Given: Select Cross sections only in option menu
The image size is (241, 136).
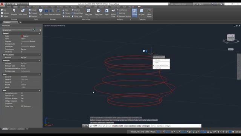Looking at the screenshot, I should click(x=161, y=65).
